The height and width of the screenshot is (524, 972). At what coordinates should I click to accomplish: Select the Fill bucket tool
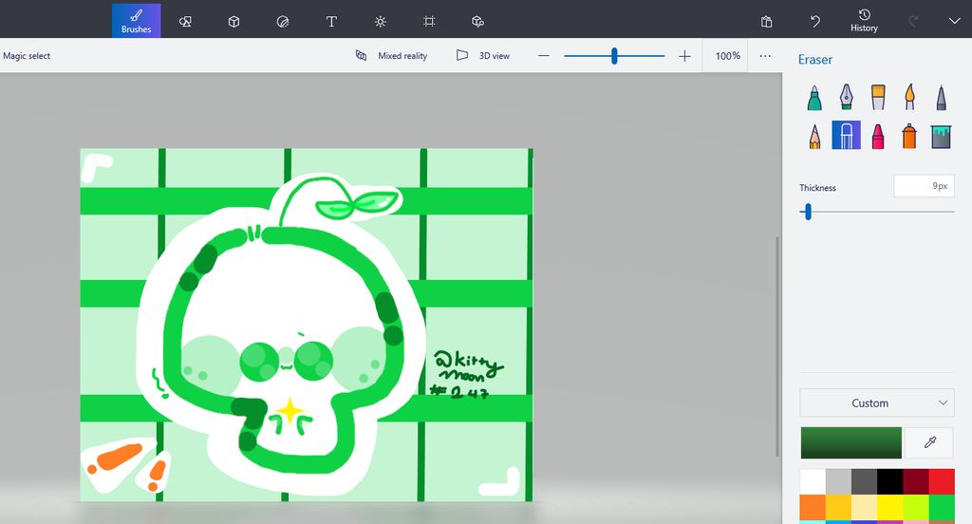tap(941, 136)
